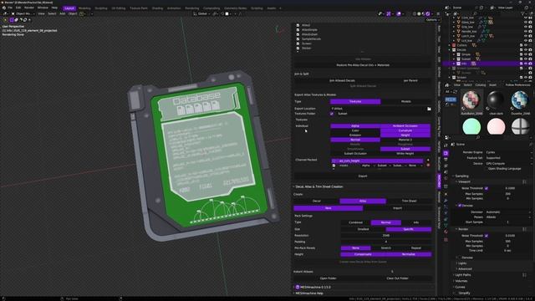Open the asset browser Catalog menu
535x301 pixels.
click(x=480, y=85)
